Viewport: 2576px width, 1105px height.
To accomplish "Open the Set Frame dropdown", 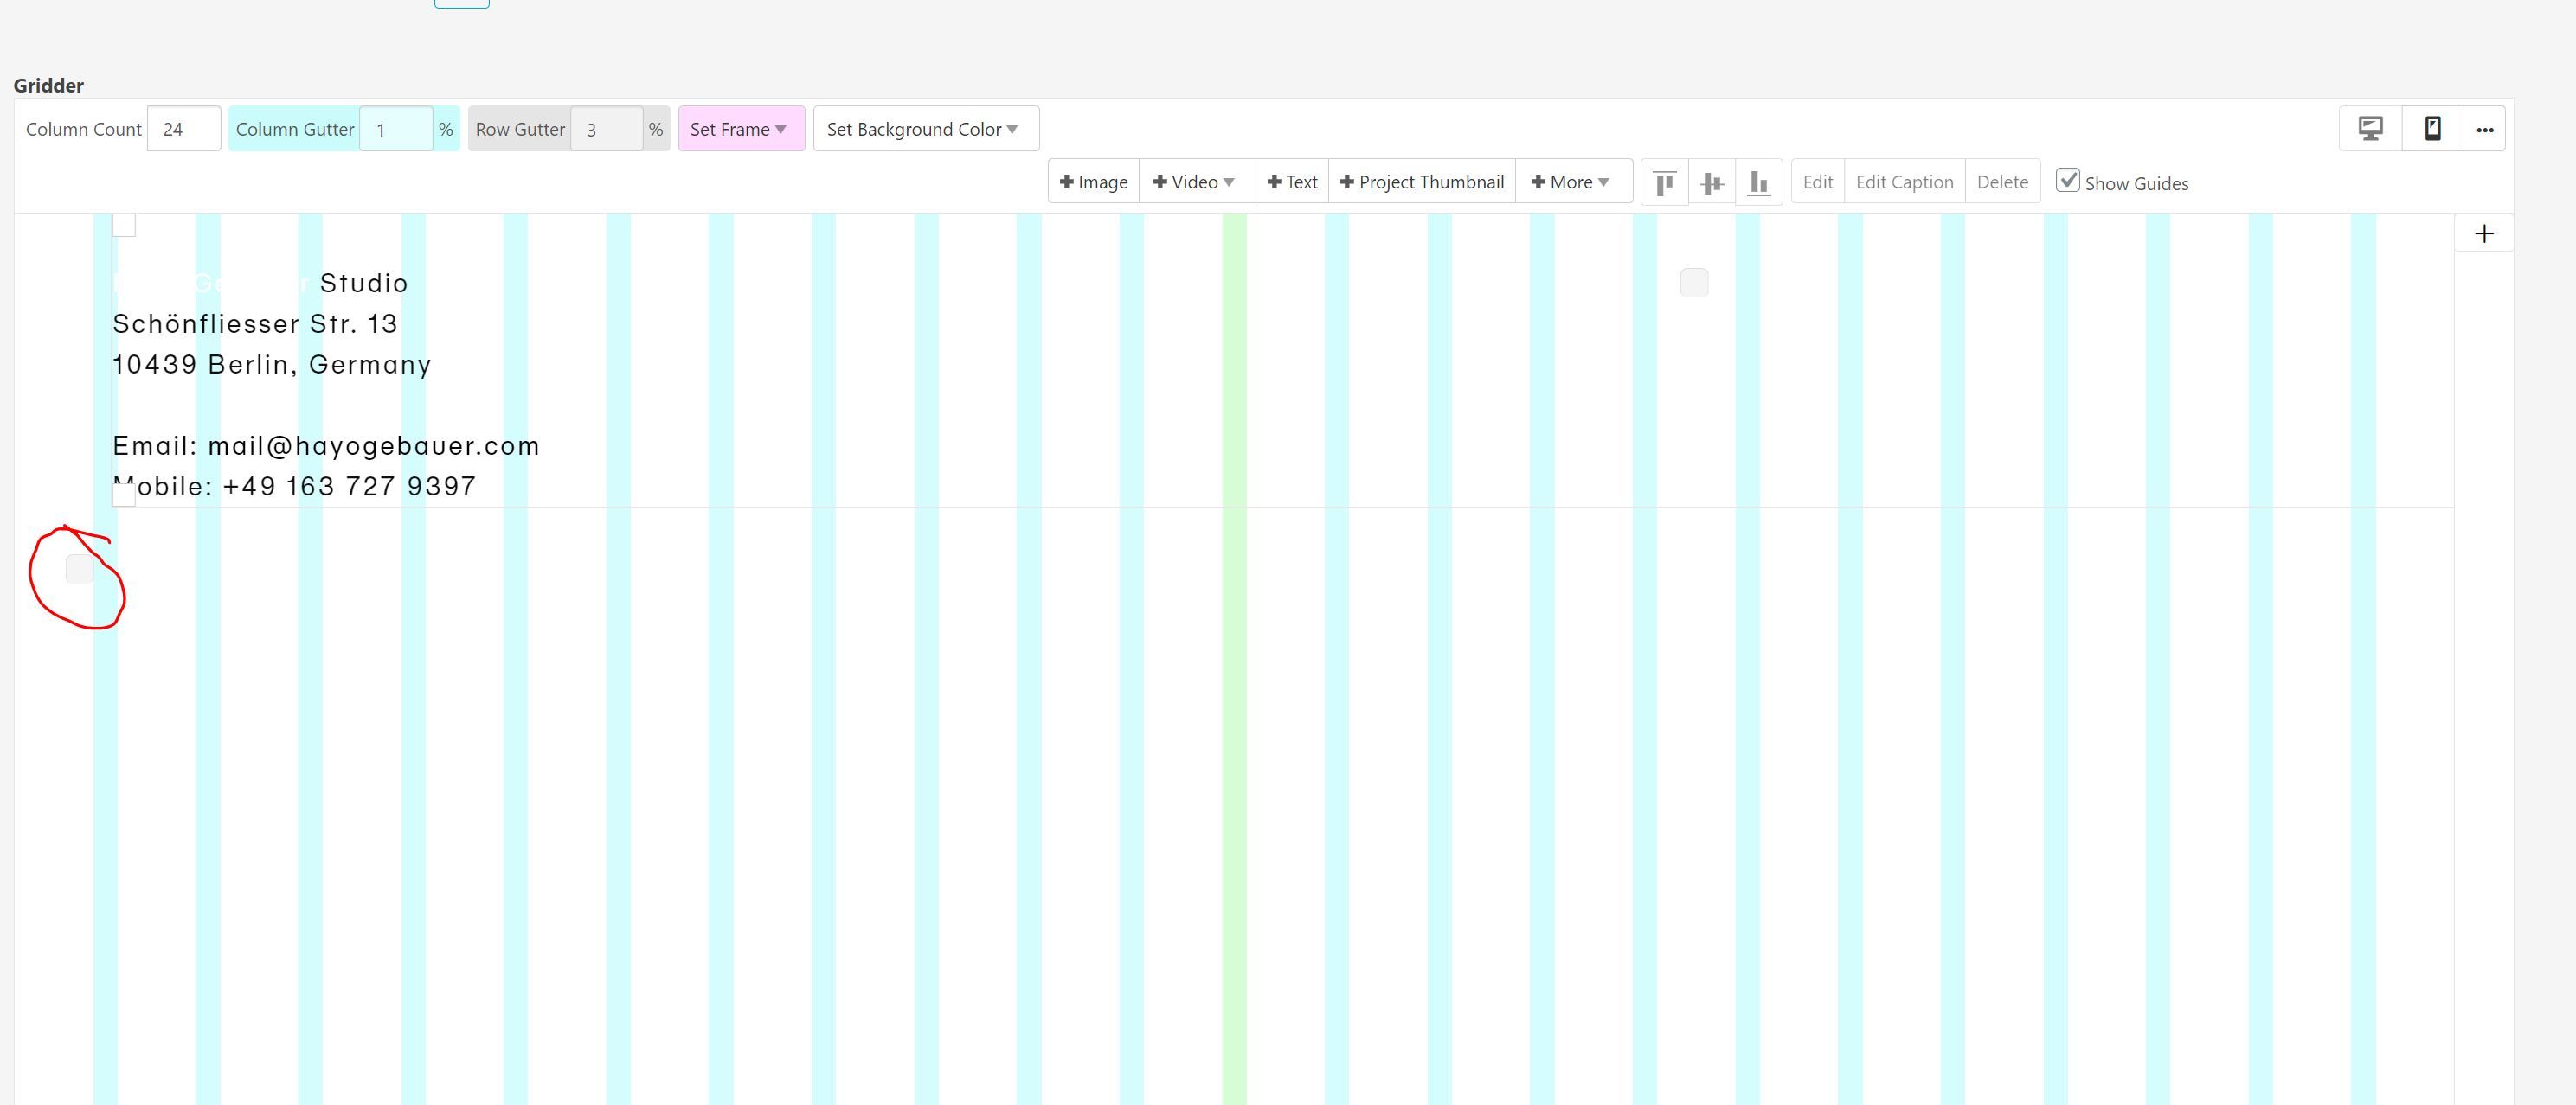I will 740,130.
